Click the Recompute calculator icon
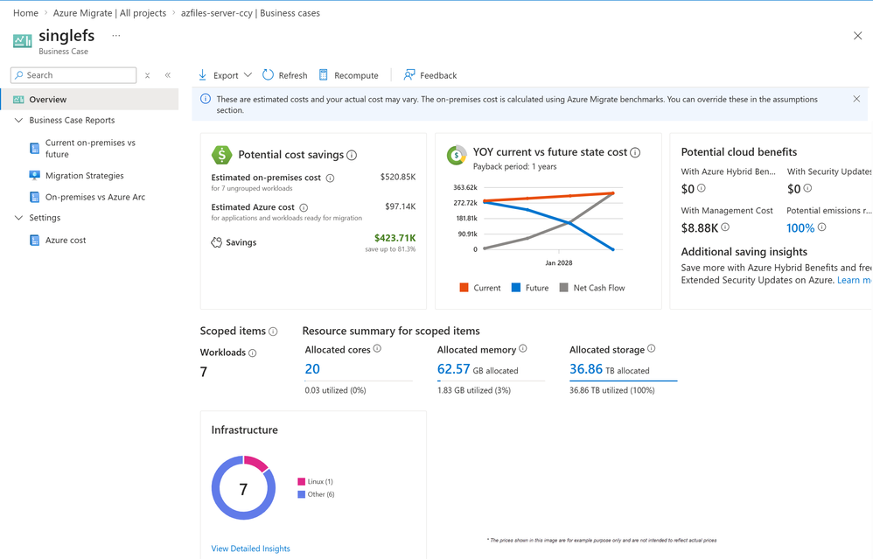873x559 pixels. [x=324, y=75]
